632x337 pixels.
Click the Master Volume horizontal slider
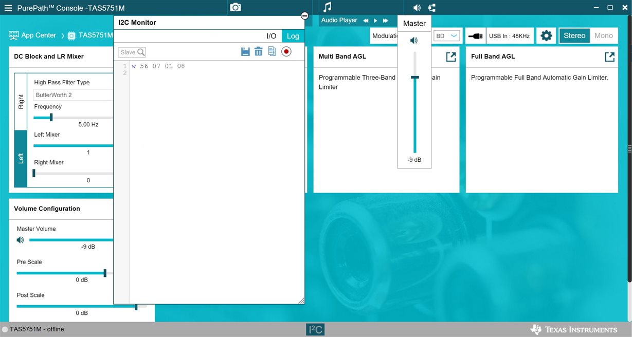pos(71,240)
